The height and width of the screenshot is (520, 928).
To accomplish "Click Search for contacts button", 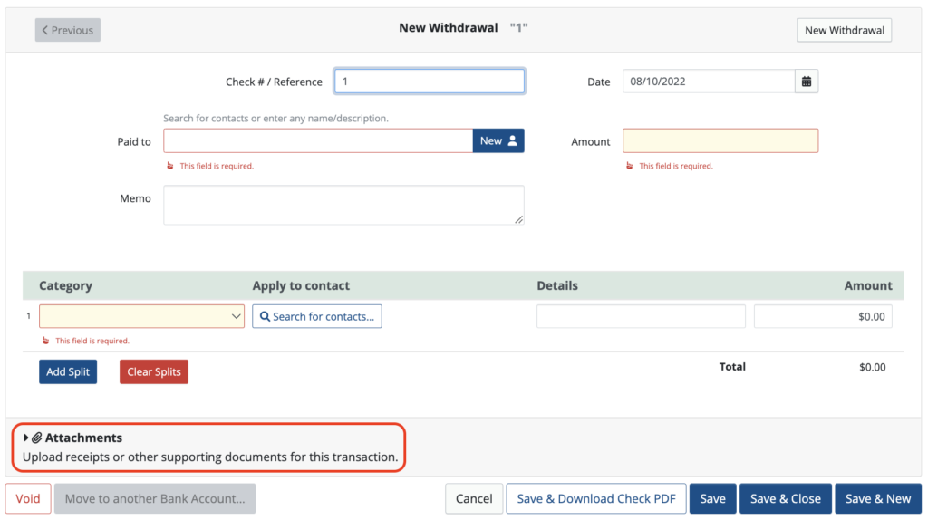I will point(317,316).
